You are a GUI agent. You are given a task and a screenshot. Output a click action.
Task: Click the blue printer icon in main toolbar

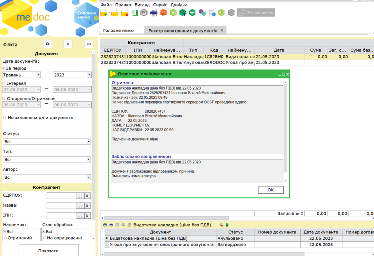coord(154,13)
